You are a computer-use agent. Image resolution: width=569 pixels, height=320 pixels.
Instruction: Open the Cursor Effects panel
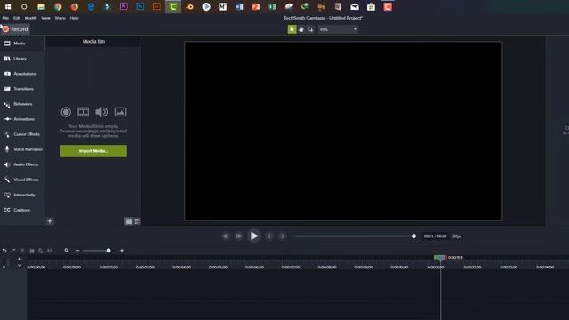(22, 134)
